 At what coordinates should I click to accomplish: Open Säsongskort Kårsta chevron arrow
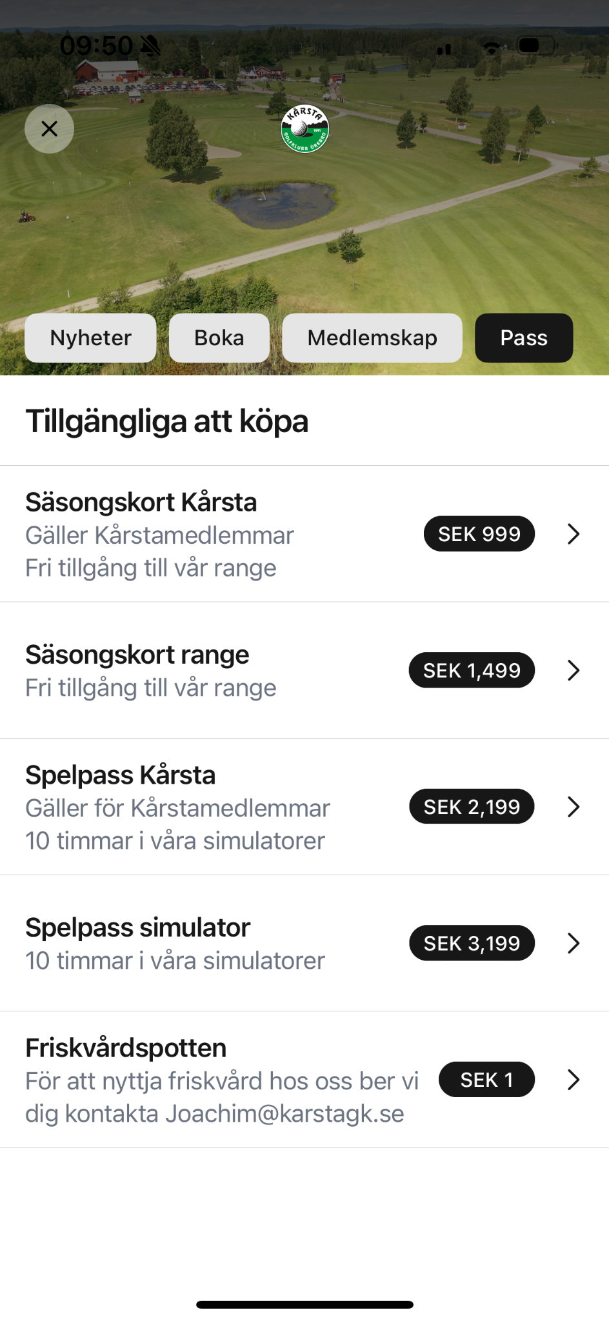click(574, 534)
